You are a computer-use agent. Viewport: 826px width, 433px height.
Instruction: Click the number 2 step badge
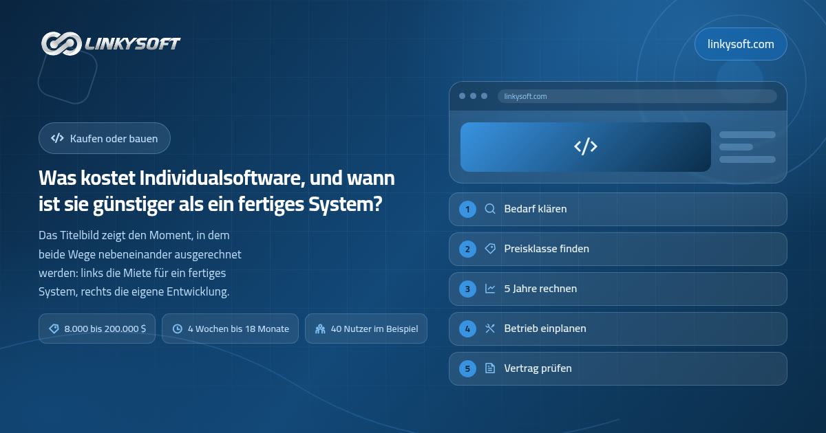467,249
